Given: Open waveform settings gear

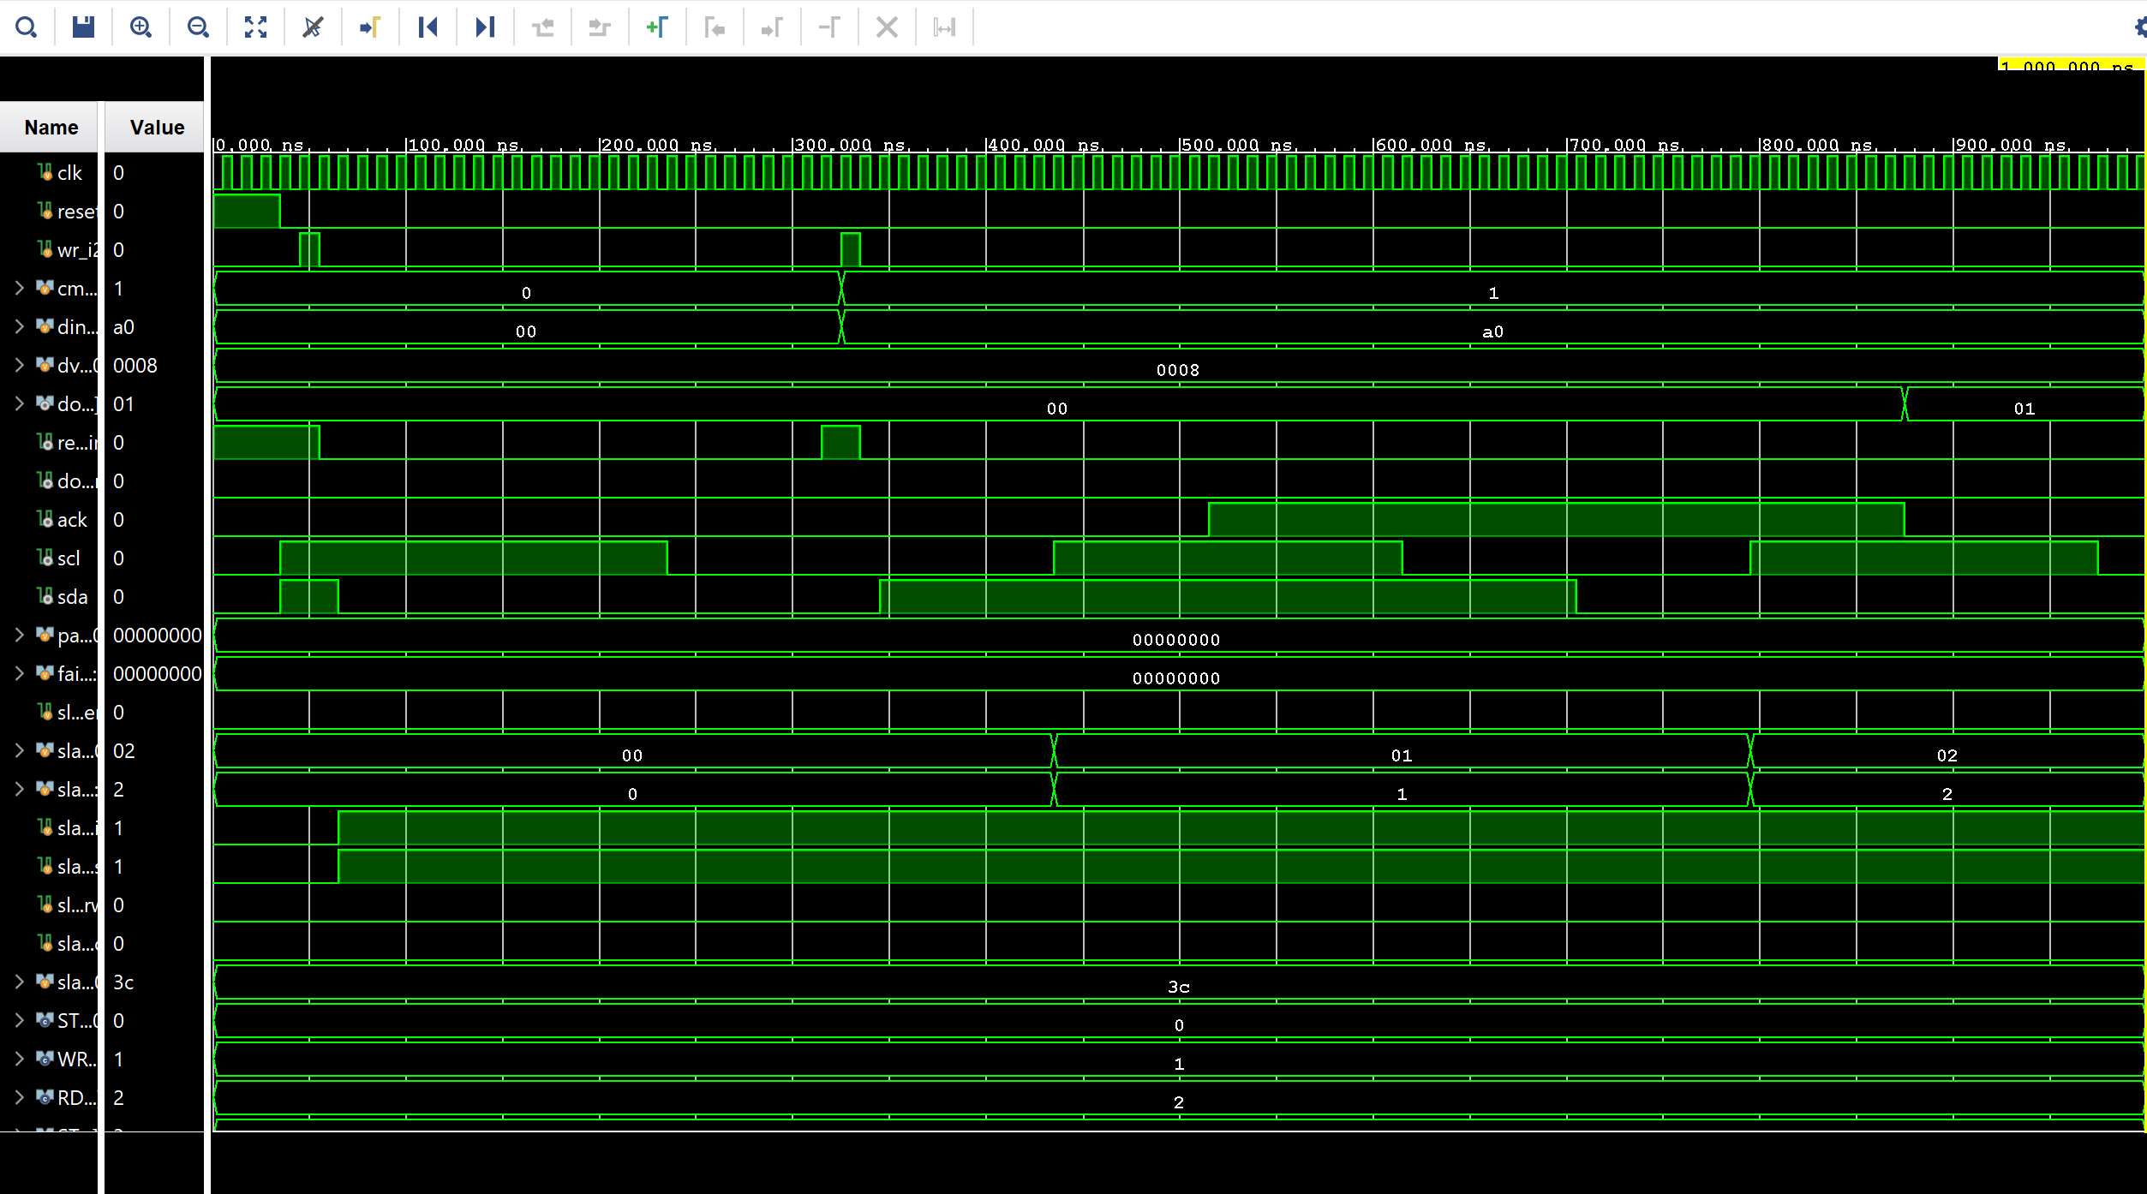Looking at the screenshot, I should pyautogui.click(x=2139, y=27).
